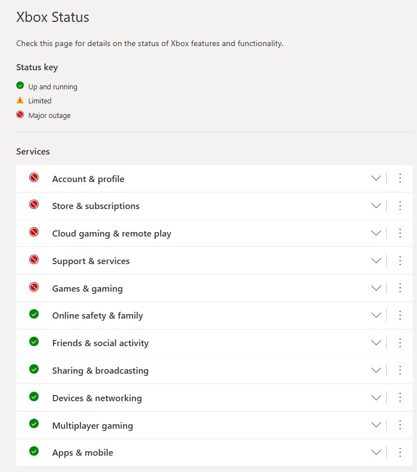
Task: Click the Services section label
Action: [x=33, y=151]
